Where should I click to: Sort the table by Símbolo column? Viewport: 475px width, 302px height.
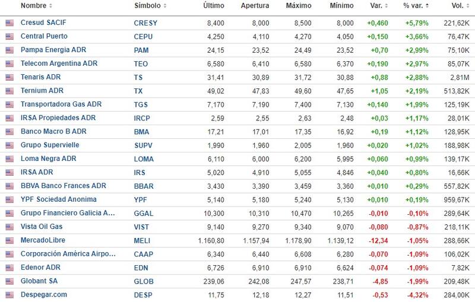(150, 6)
